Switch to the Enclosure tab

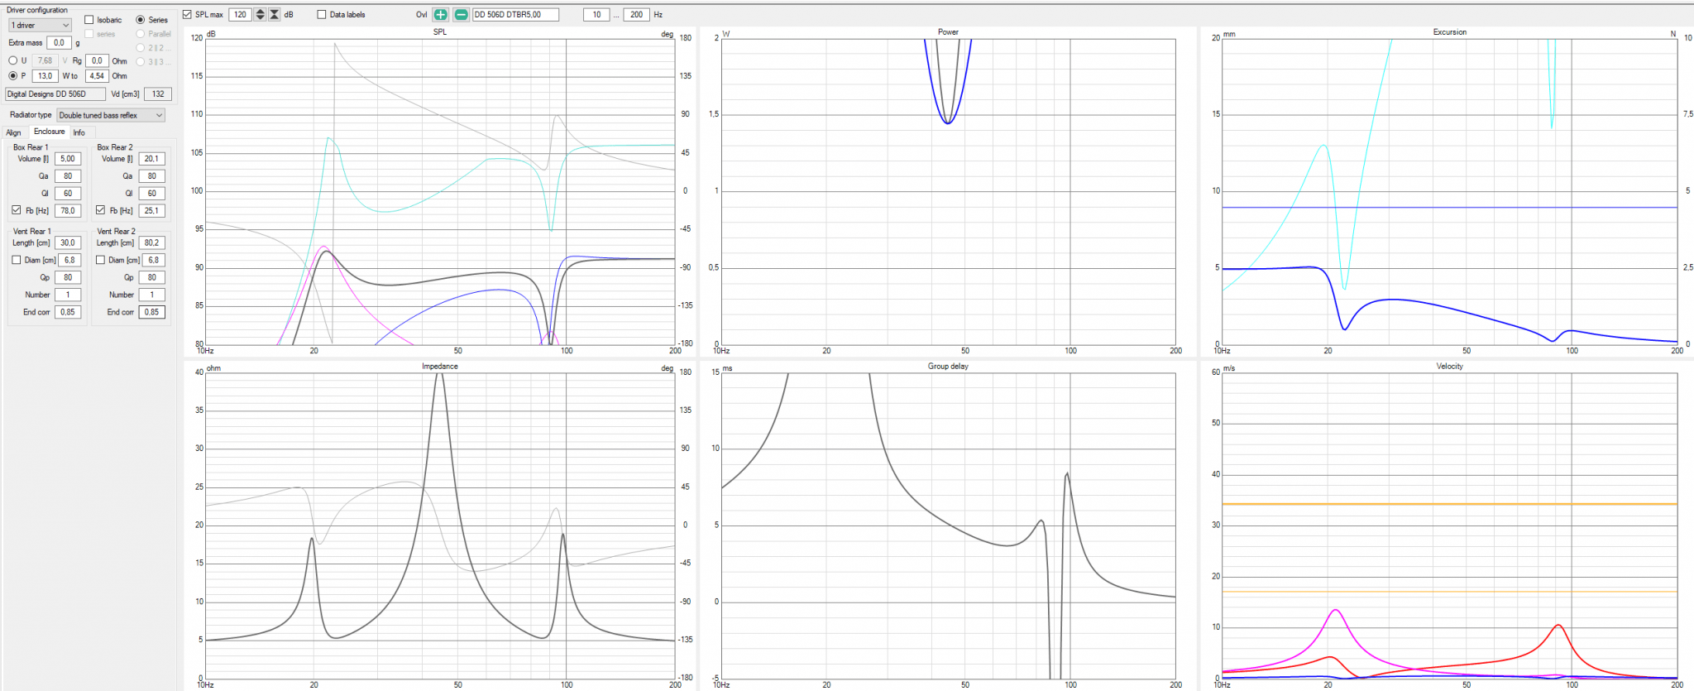tap(49, 132)
